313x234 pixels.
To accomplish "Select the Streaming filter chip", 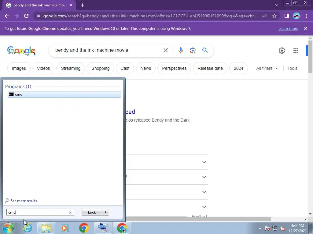I will (x=71, y=68).
